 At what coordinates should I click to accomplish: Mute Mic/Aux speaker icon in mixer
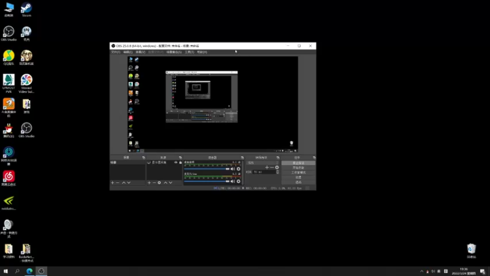(x=233, y=181)
